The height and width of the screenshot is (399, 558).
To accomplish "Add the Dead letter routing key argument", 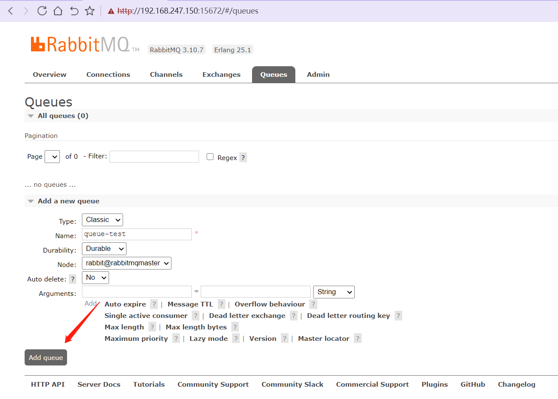I will 348,316.
